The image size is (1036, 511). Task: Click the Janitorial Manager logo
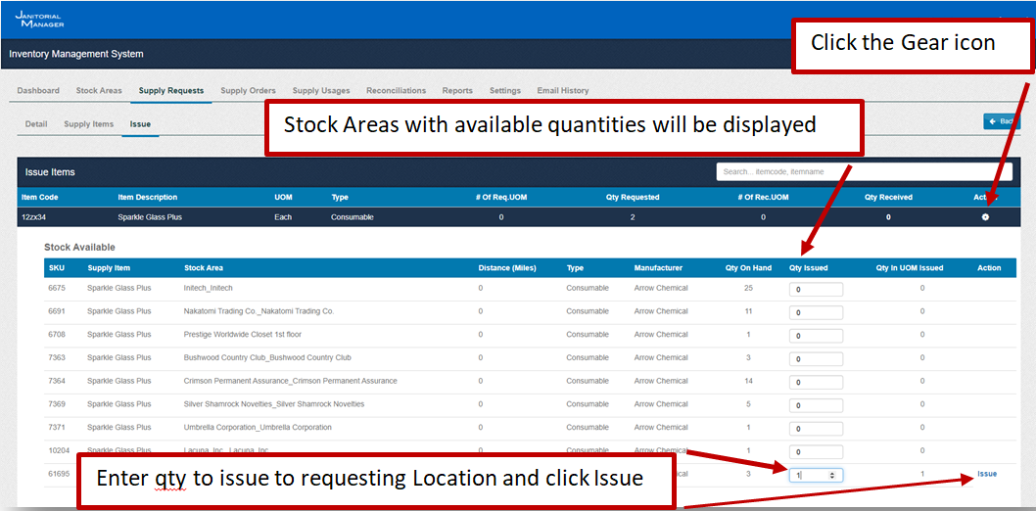tap(39, 19)
